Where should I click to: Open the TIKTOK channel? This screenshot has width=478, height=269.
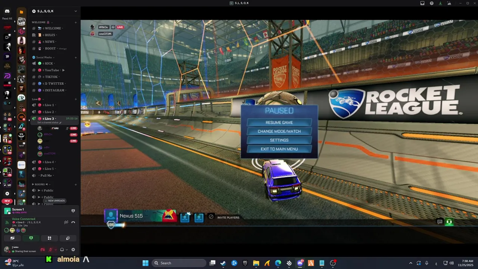tap(55, 77)
